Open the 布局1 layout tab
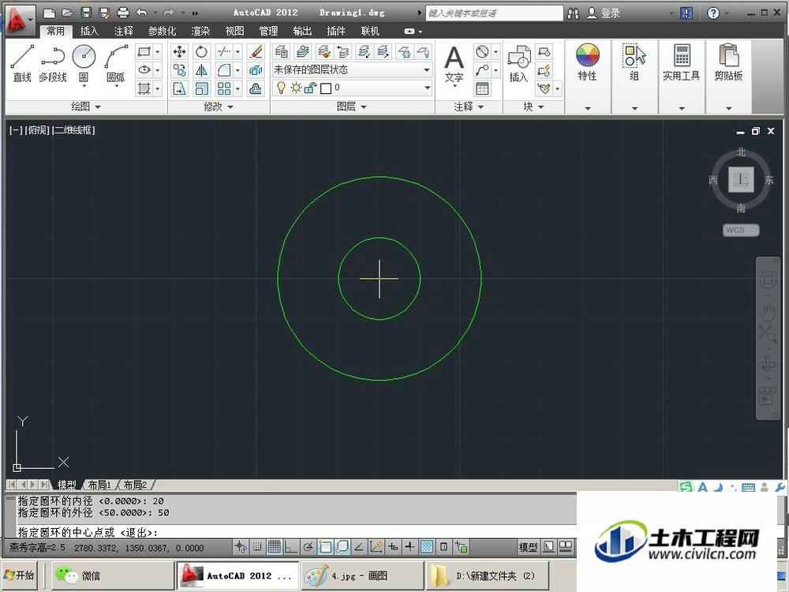 pos(99,485)
